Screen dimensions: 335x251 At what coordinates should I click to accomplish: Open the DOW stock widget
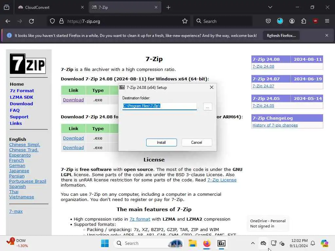pos(17,243)
